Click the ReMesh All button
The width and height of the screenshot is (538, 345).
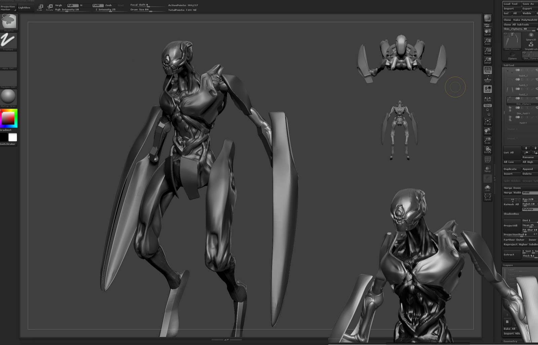[x=511, y=204]
